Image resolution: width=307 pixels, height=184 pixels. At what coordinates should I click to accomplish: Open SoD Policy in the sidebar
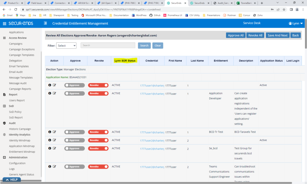(x=15, y=112)
